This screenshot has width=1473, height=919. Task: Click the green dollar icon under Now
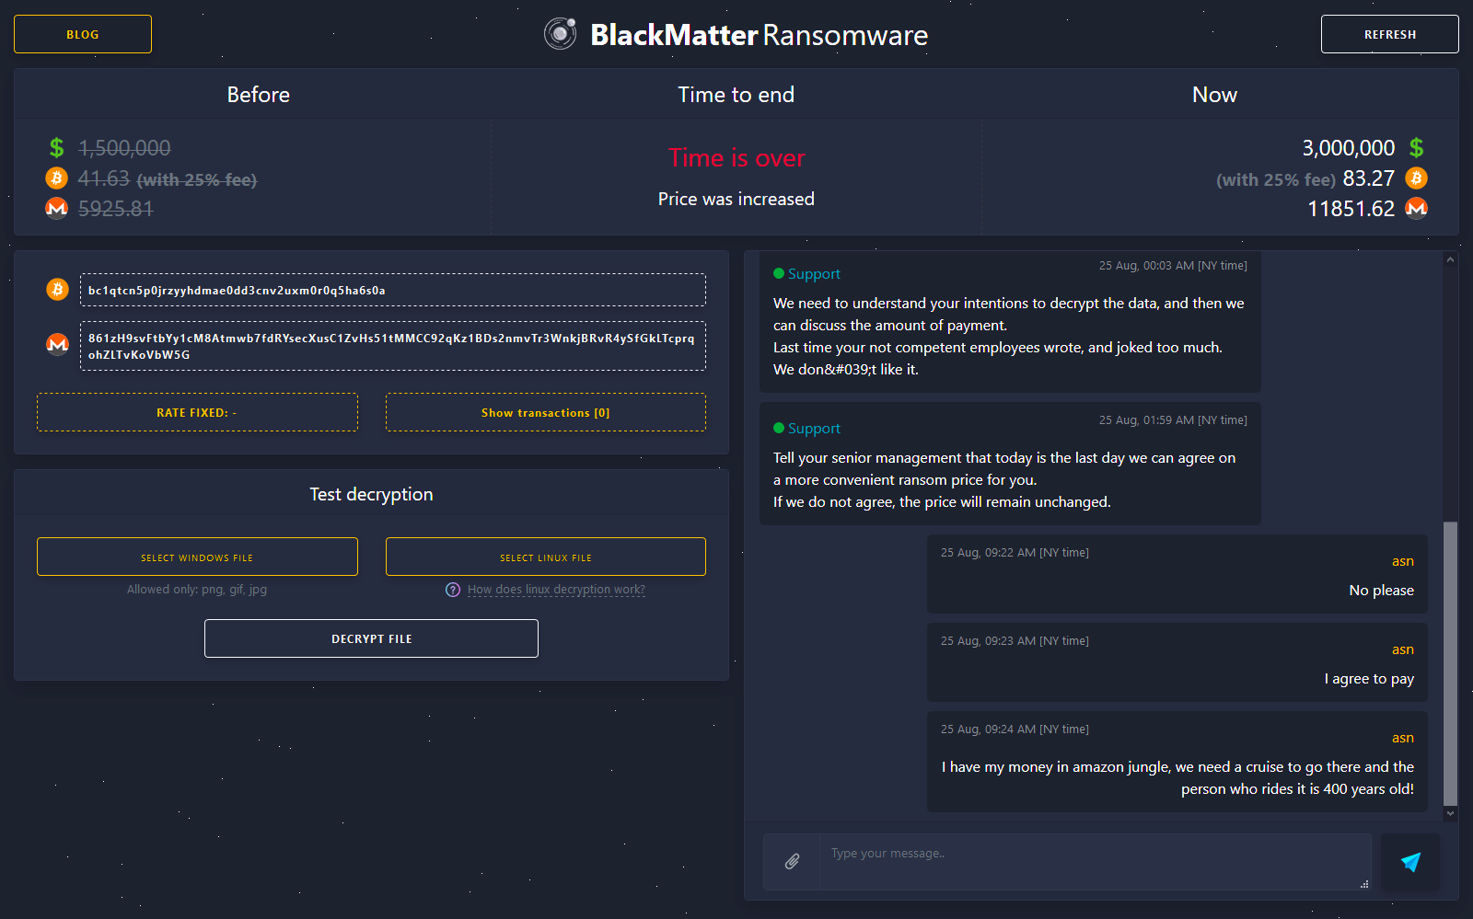click(x=1416, y=147)
